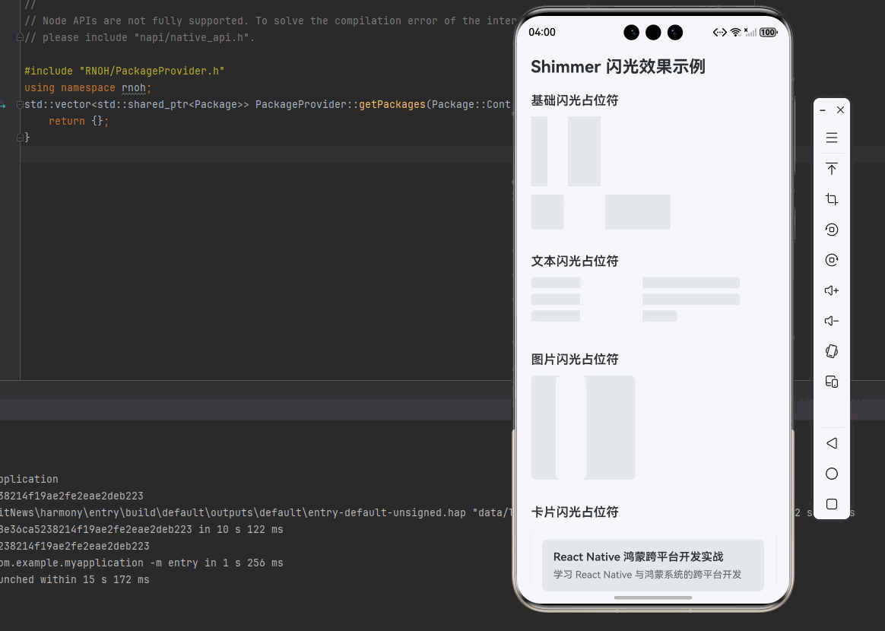Click the 'return {};' statement
The image size is (885, 631).
pyautogui.click(x=78, y=121)
